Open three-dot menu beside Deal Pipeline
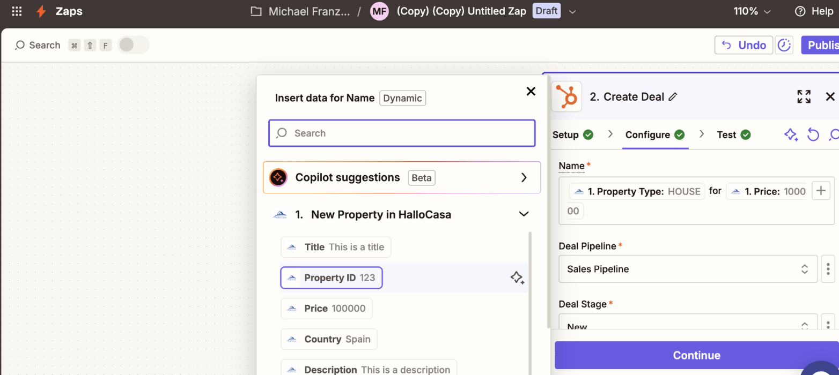 point(828,269)
